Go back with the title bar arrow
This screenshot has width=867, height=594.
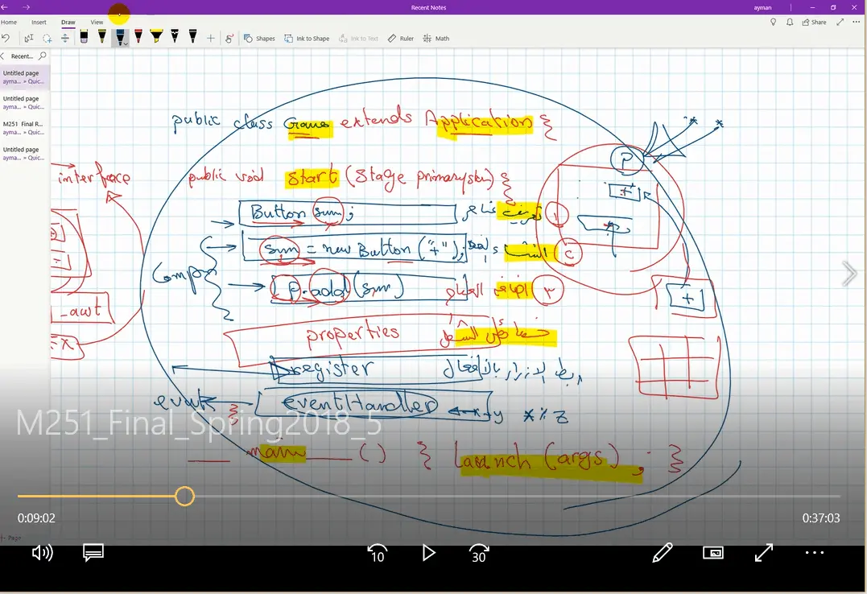pyautogui.click(x=4, y=7)
